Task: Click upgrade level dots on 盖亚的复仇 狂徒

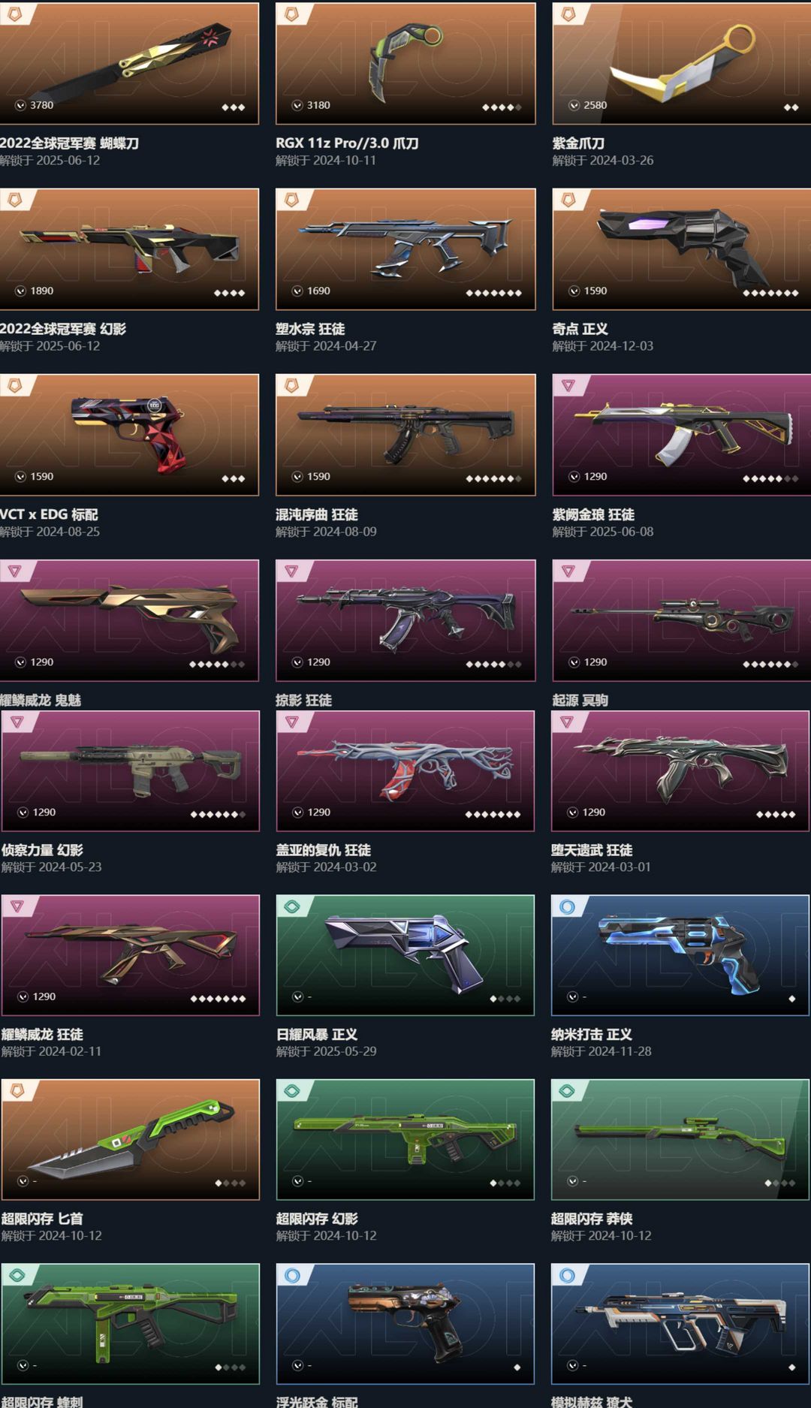Action: pyautogui.click(x=493, y=814)
